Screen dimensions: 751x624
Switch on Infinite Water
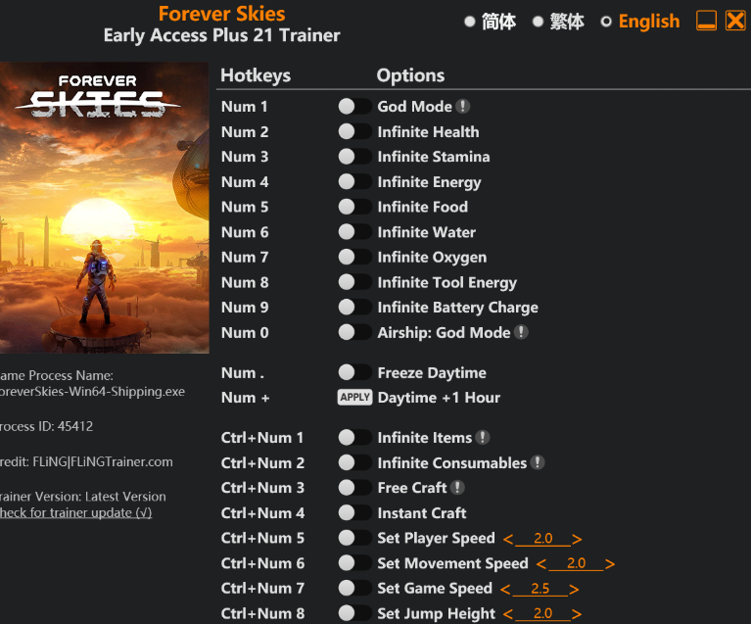(x=354, y=232)
